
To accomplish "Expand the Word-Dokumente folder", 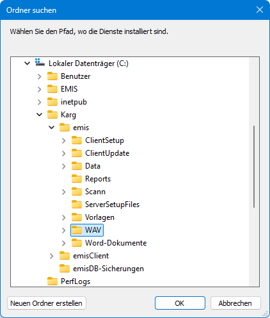I will [x=64, y=243].
